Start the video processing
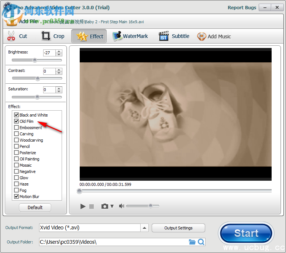 [x=246, y=233]
